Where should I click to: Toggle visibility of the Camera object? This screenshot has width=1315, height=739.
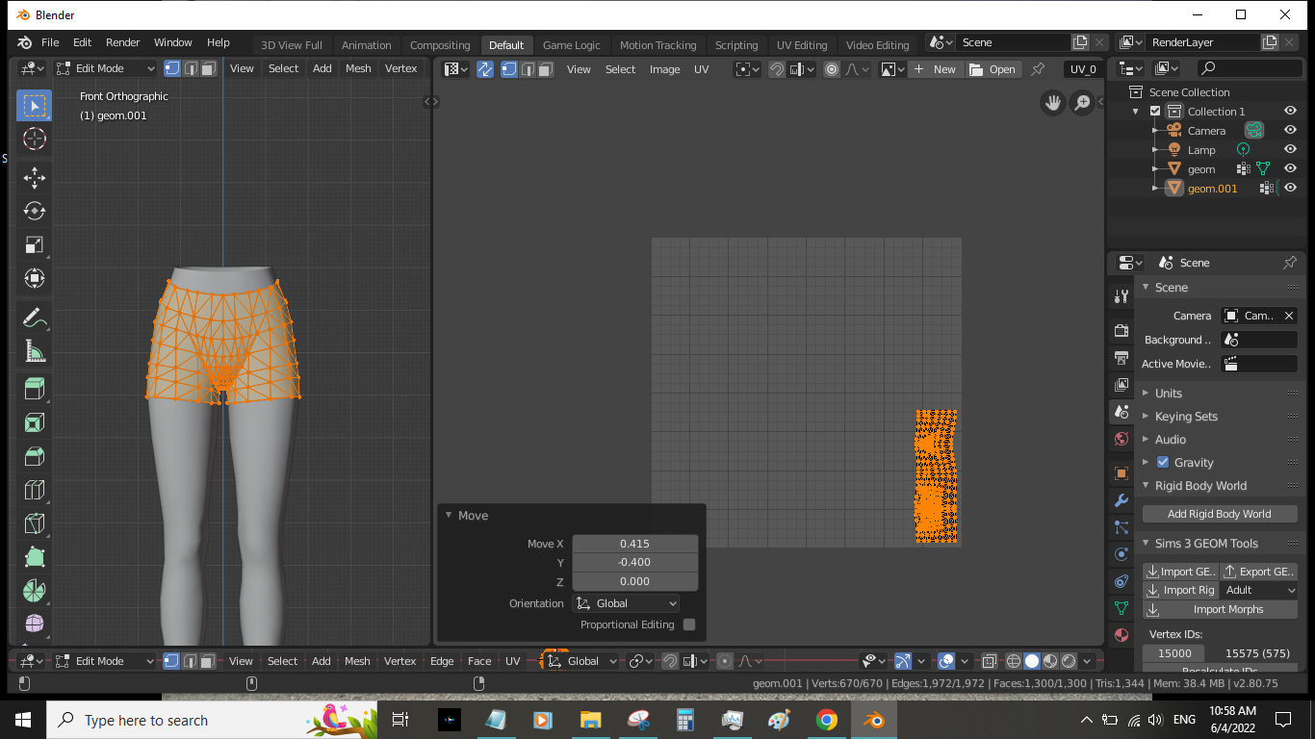click(x=1290, y=130)
